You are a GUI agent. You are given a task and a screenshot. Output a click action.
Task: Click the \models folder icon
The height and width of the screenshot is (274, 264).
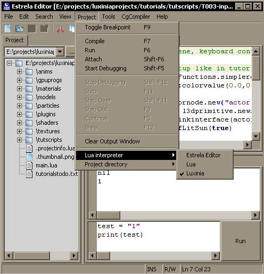coord(29,97)
